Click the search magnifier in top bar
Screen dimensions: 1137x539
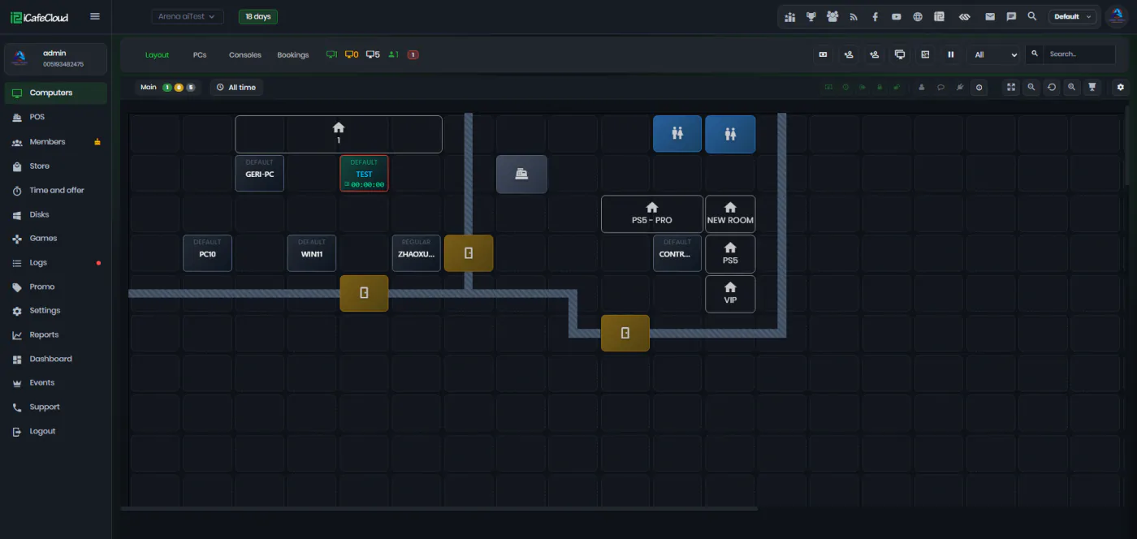click(1032, 16)
